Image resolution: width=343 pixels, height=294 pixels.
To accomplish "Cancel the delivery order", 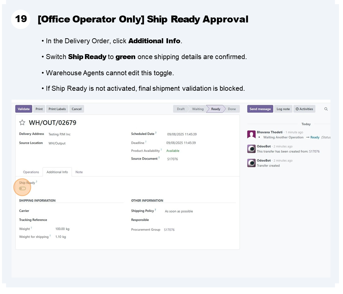I will pos(77,109).
